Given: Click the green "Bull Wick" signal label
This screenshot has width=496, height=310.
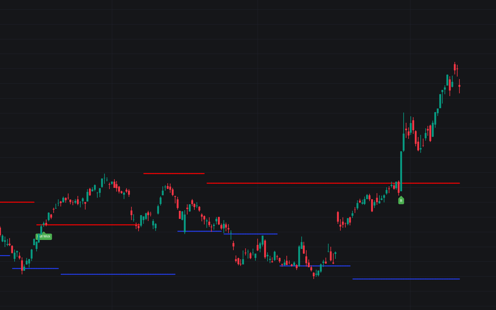Looking at the screenshot, I should click(44, 236).
